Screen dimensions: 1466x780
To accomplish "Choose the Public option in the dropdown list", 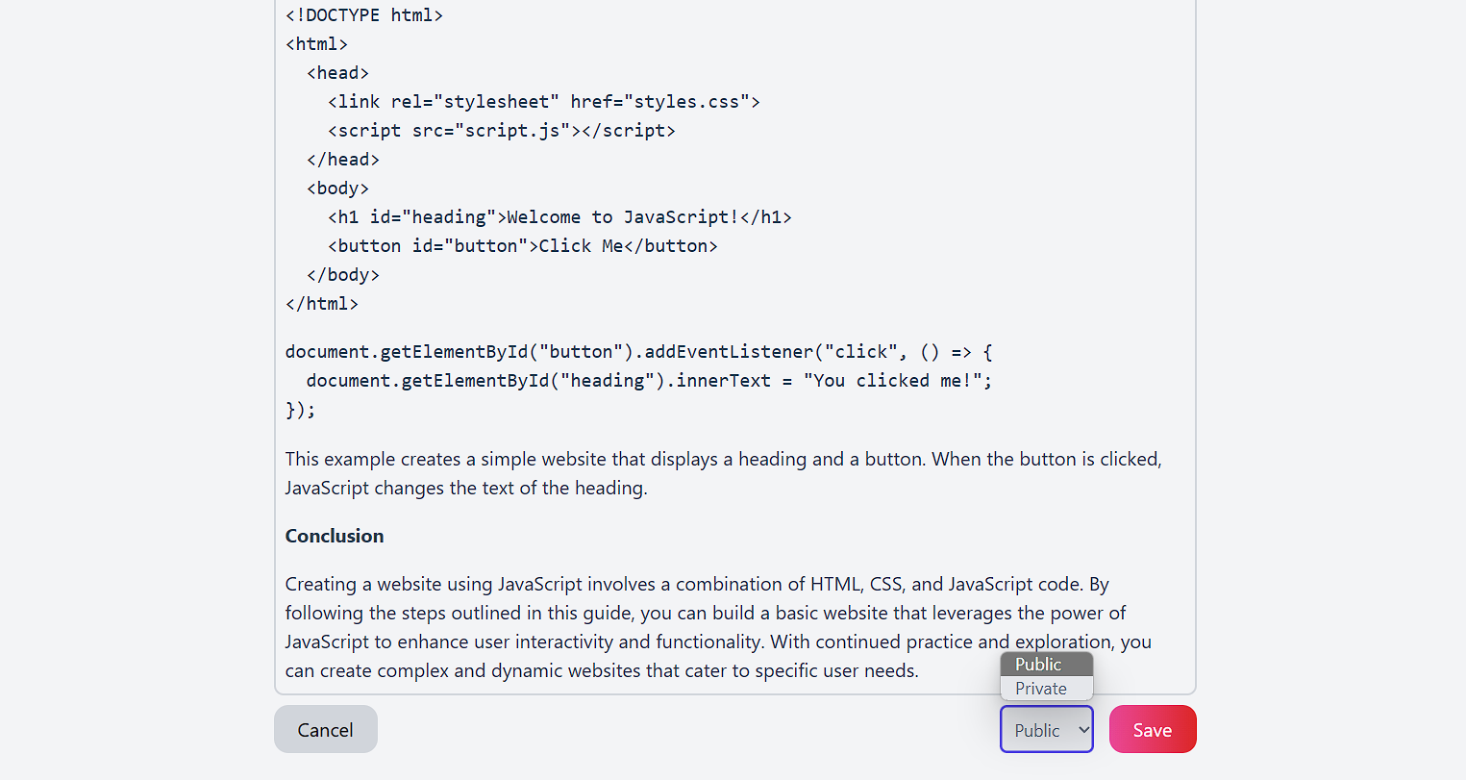I will click(1047, 665).
